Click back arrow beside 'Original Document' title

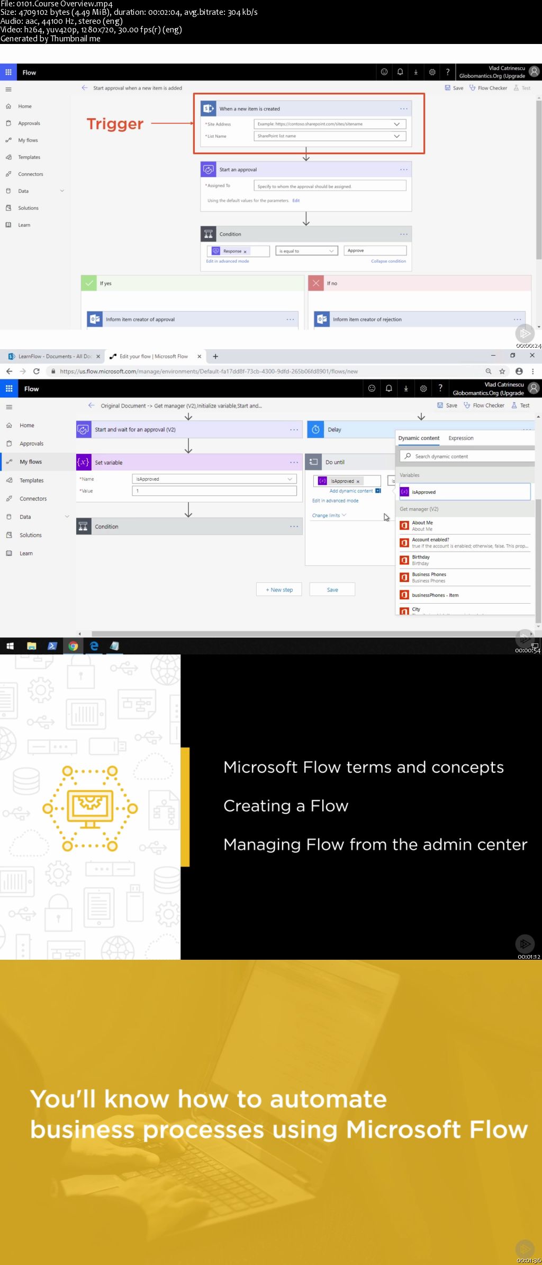[92, 405]
